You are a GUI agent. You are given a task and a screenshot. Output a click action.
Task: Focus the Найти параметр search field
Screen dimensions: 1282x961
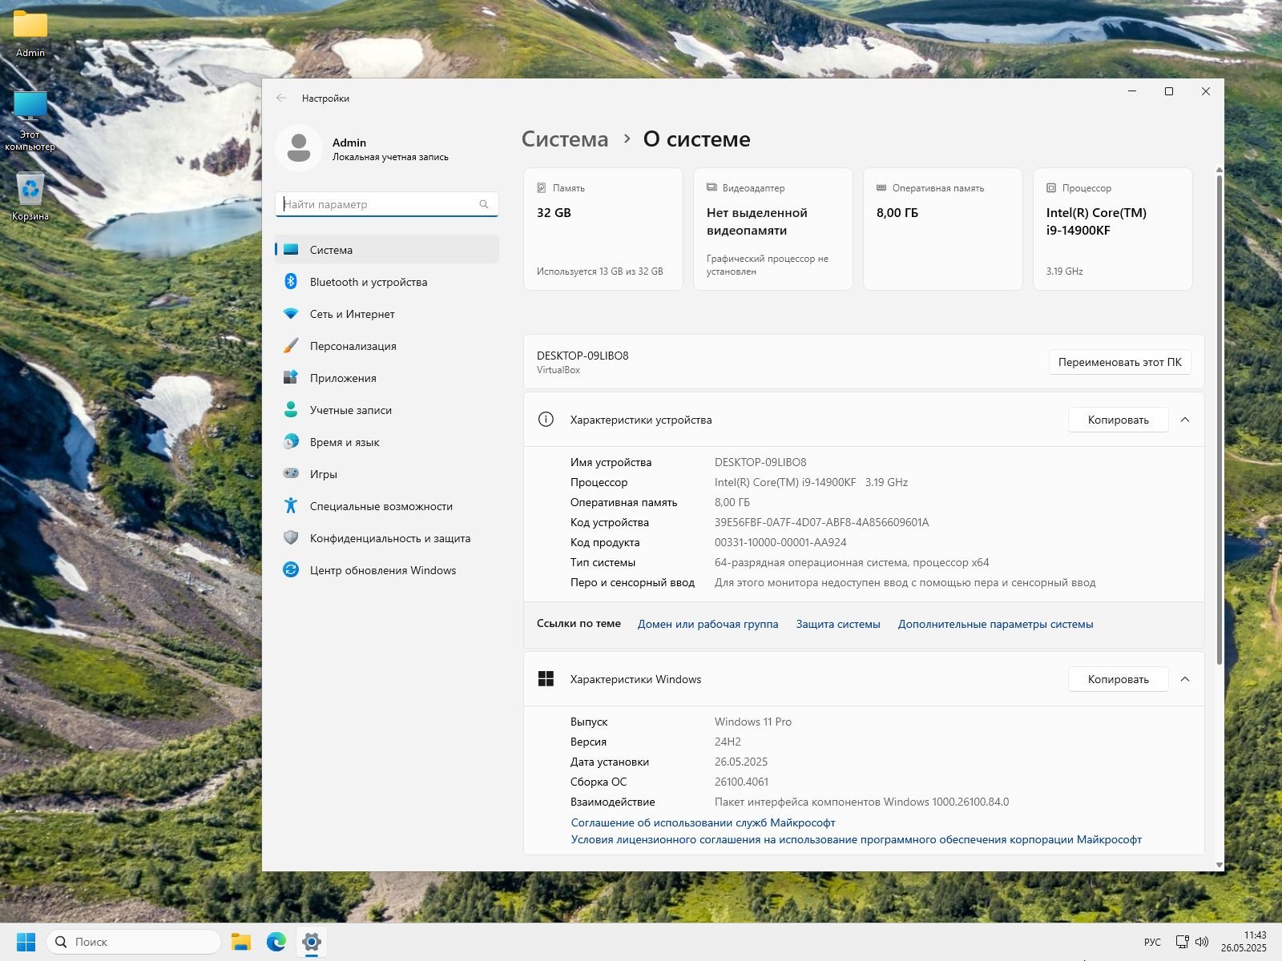(387, 204)
